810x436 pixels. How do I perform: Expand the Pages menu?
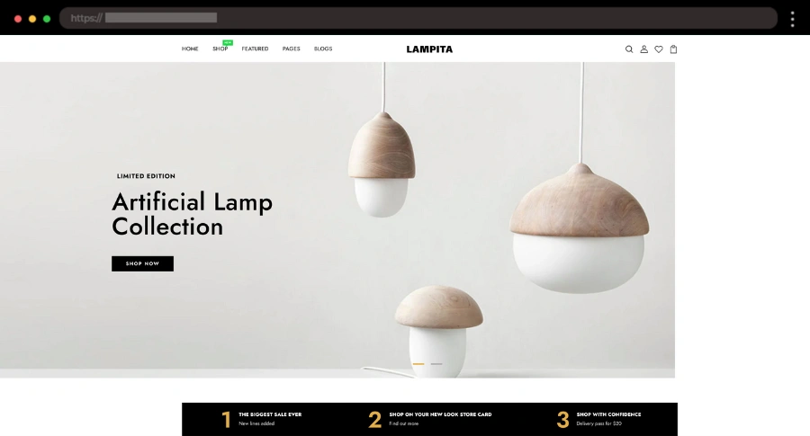pos(291,49)
